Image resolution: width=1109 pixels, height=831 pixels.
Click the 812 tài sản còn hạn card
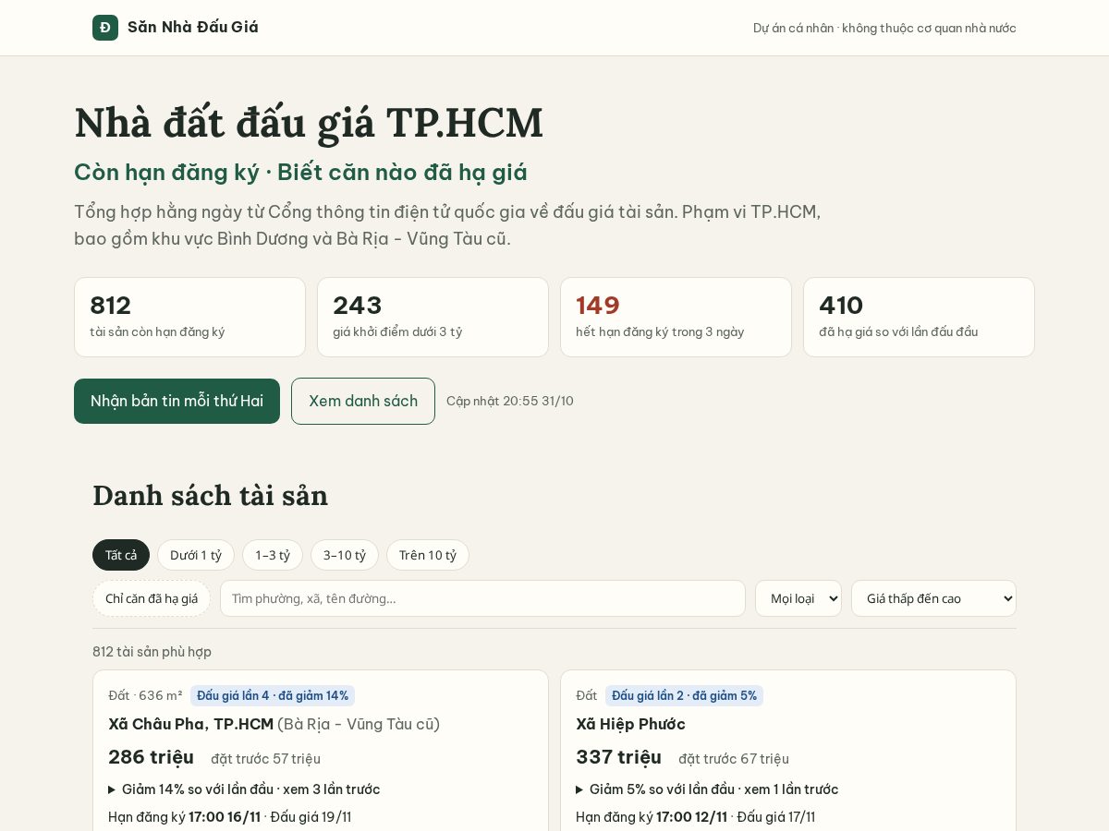189,317
